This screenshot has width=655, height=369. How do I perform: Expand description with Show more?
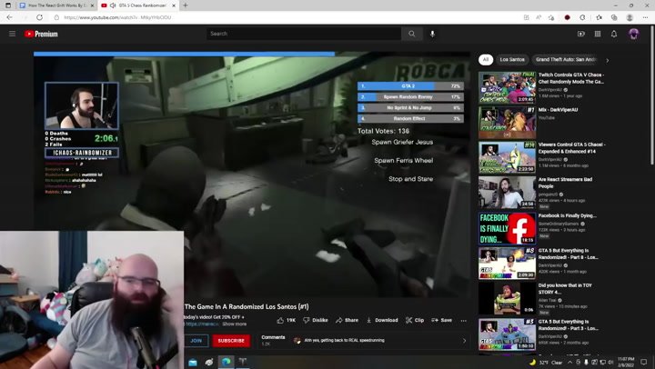[234, 324]
